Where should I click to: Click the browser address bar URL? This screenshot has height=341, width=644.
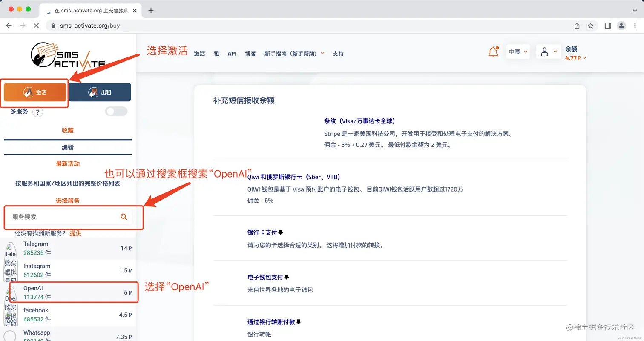90,26
